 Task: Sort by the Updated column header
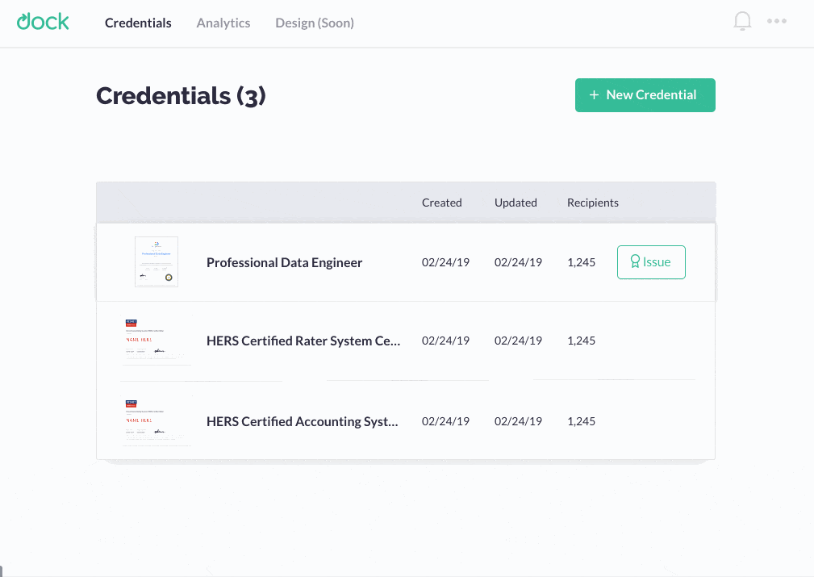[516, 203]
